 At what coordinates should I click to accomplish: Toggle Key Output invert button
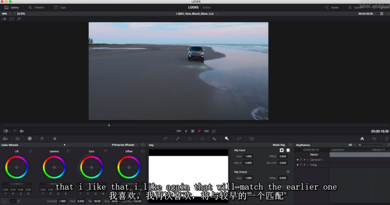[x=288, y=172]
